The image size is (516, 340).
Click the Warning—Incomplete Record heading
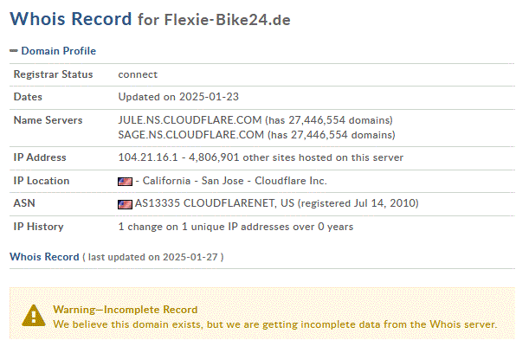click(125, 310)
